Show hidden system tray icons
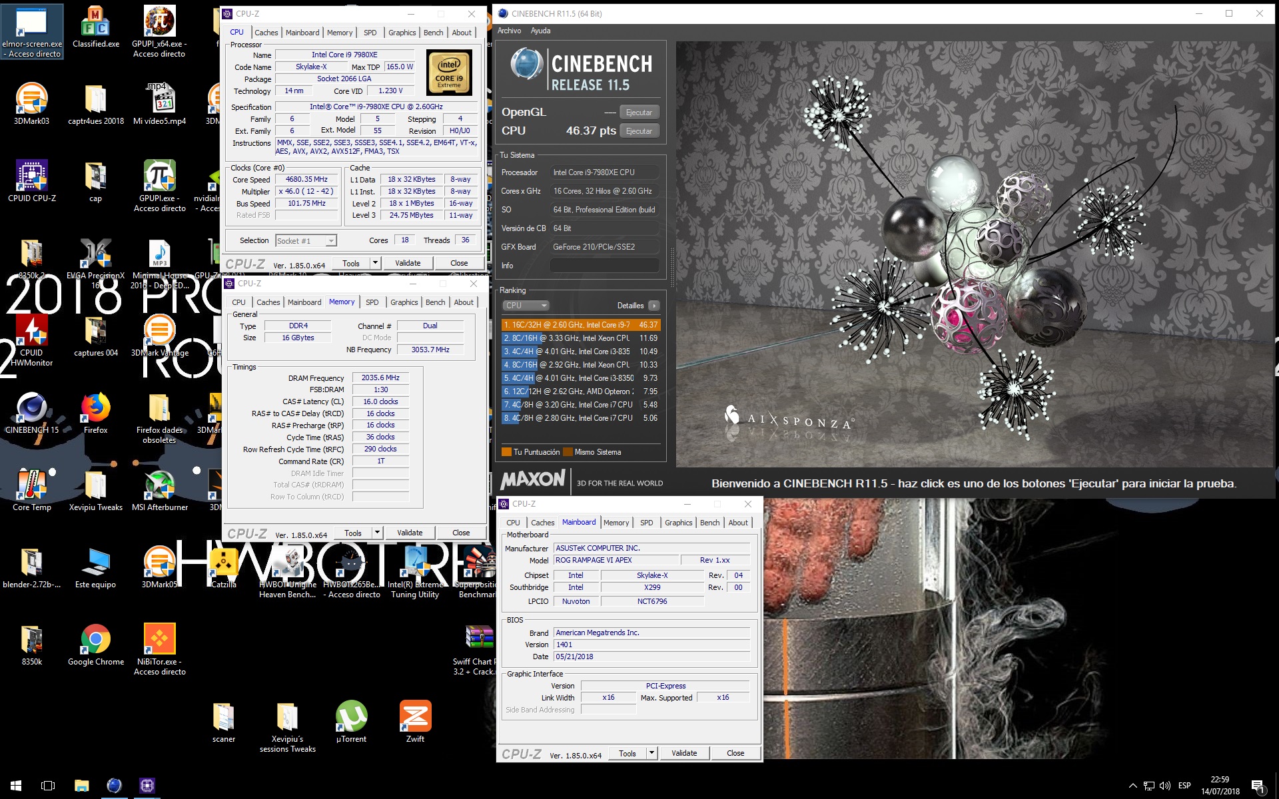Screen dimensions: 1279x799 (1132, 786)
